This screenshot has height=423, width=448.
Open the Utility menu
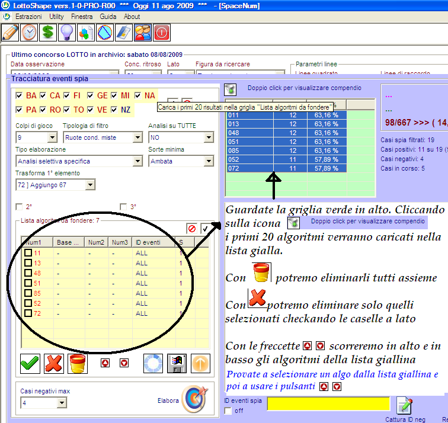pyautogui.click(x=57, y=17)
